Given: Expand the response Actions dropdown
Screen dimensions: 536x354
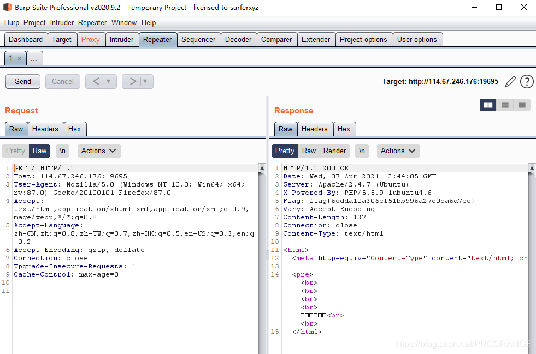Looking at the screenshot, I should (x=398, y=151).
